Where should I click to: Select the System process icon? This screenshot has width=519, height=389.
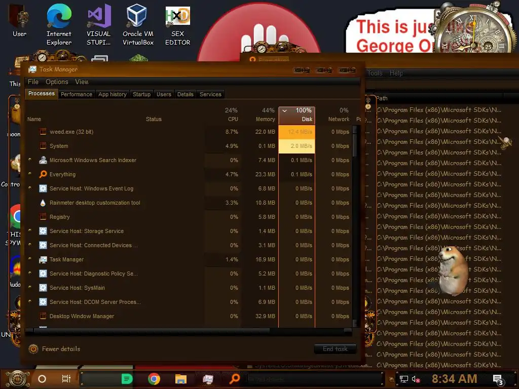coord(43,146)
